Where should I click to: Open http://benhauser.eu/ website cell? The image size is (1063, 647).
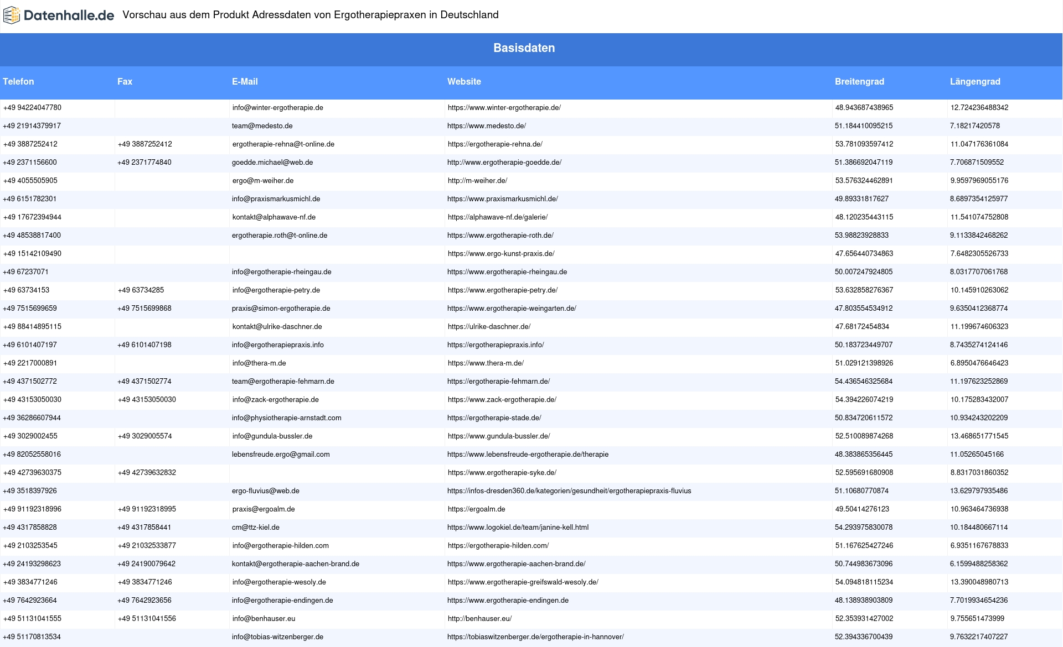[x=479, y=619]
